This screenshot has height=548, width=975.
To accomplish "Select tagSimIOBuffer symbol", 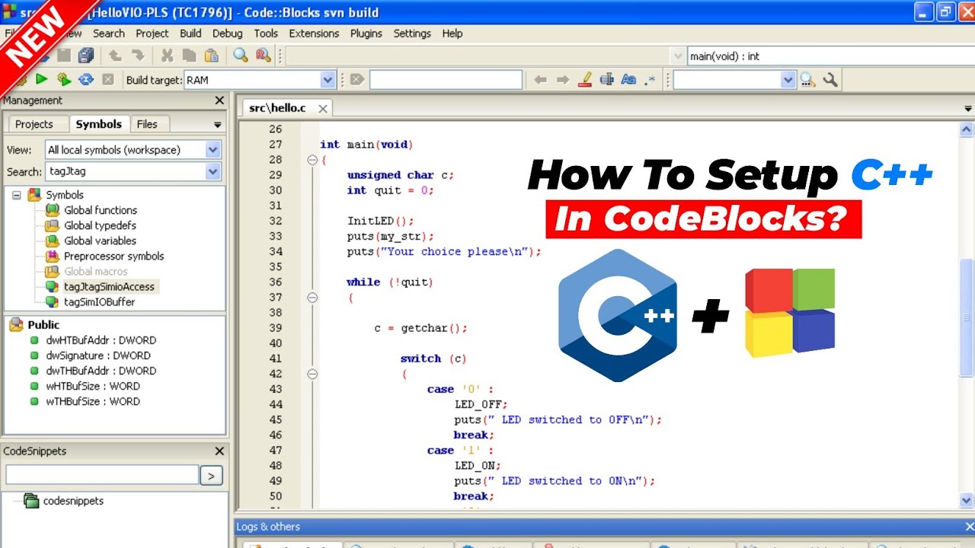I will (x=99, y=302).
